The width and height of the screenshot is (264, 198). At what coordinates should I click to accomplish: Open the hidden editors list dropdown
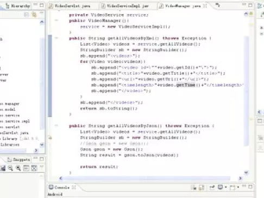click(218, 5)
